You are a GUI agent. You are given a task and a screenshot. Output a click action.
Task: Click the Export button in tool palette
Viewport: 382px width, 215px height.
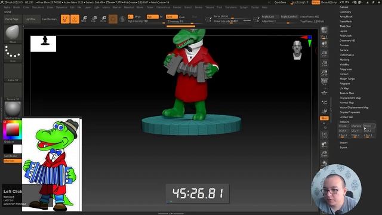(x=343, y=148)
